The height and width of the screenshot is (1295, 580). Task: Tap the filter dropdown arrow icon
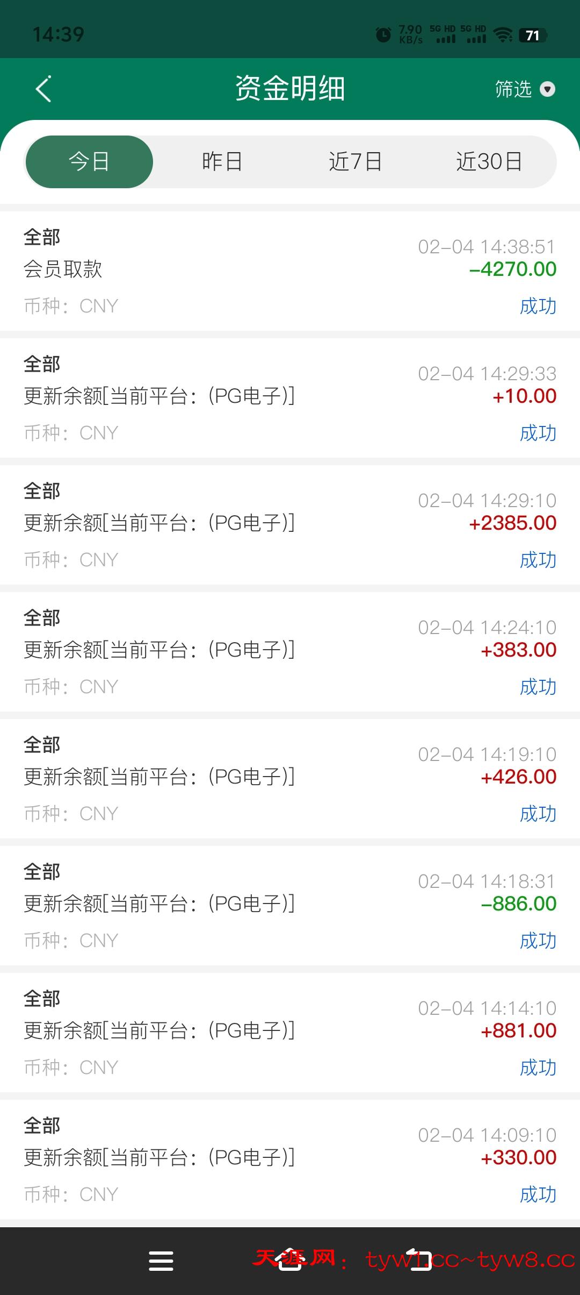(x=547, y=89)
